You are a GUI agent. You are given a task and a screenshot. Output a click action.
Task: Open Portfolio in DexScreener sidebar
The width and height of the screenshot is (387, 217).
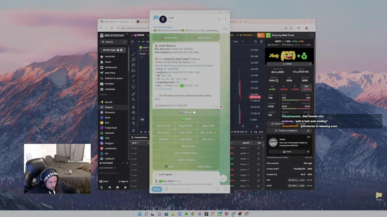click(109, 83)
